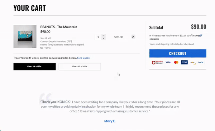Click the Afterpay logo
Viewport: 215px width, 131px height.
pyautogui.click(x=196, y=35)
